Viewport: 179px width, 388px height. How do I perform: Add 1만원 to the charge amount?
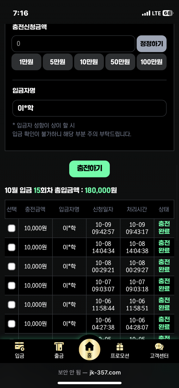(x=26, y=62)
